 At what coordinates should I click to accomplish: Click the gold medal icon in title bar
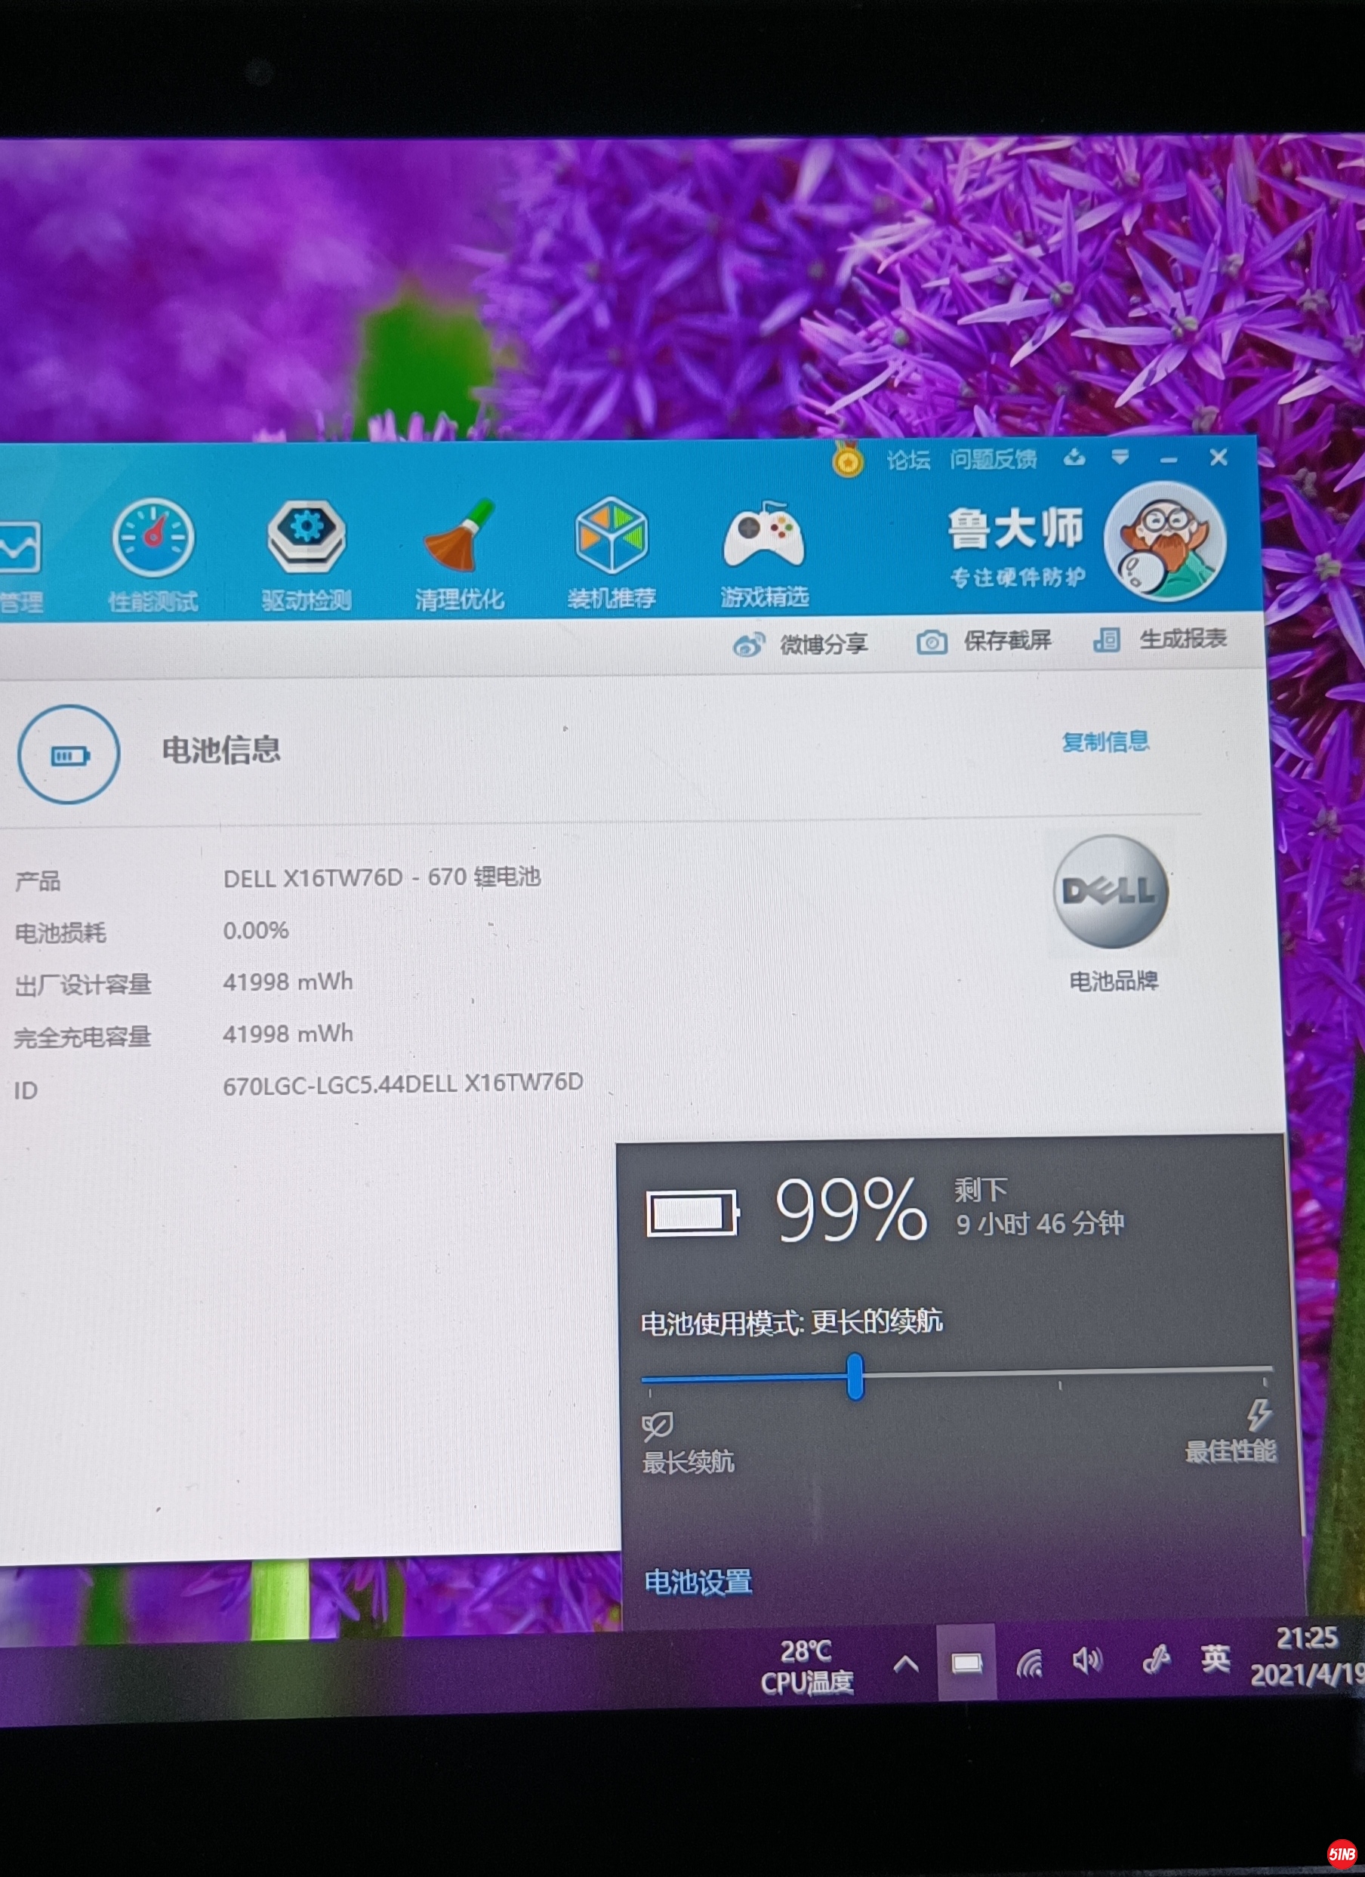(848, 459)
